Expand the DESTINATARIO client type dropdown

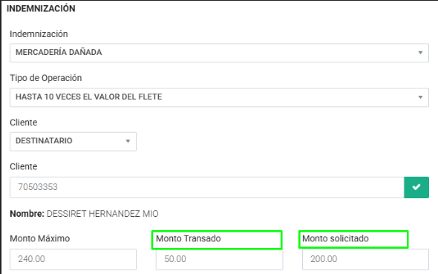[x=73, y=141]
